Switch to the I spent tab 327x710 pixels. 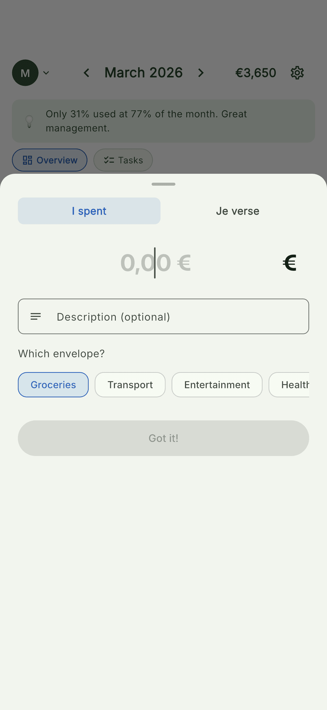(89, 211)
